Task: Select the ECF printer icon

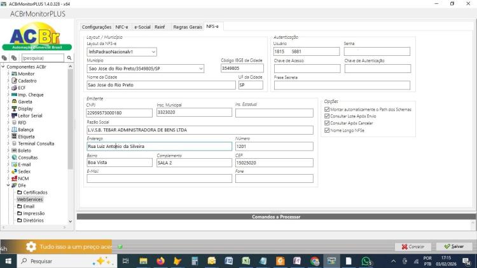Action: (14, 88)
